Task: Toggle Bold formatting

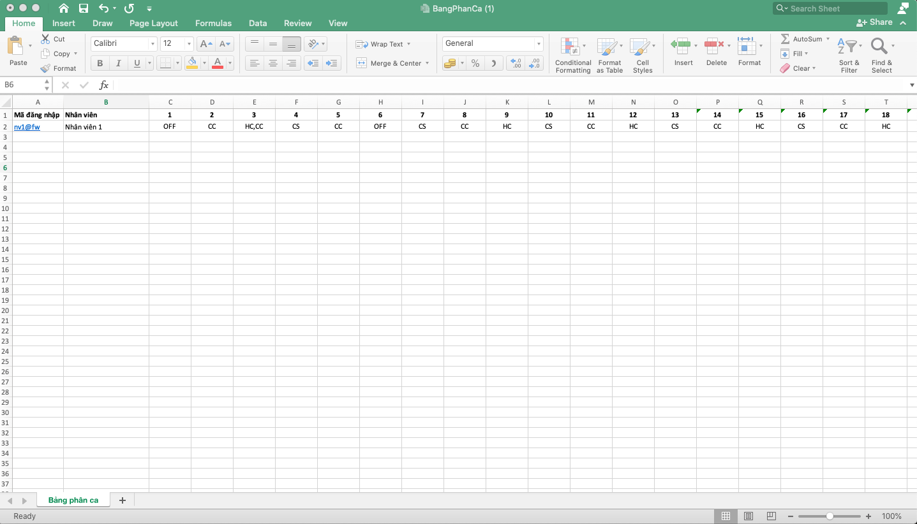Action: (100, 63)
